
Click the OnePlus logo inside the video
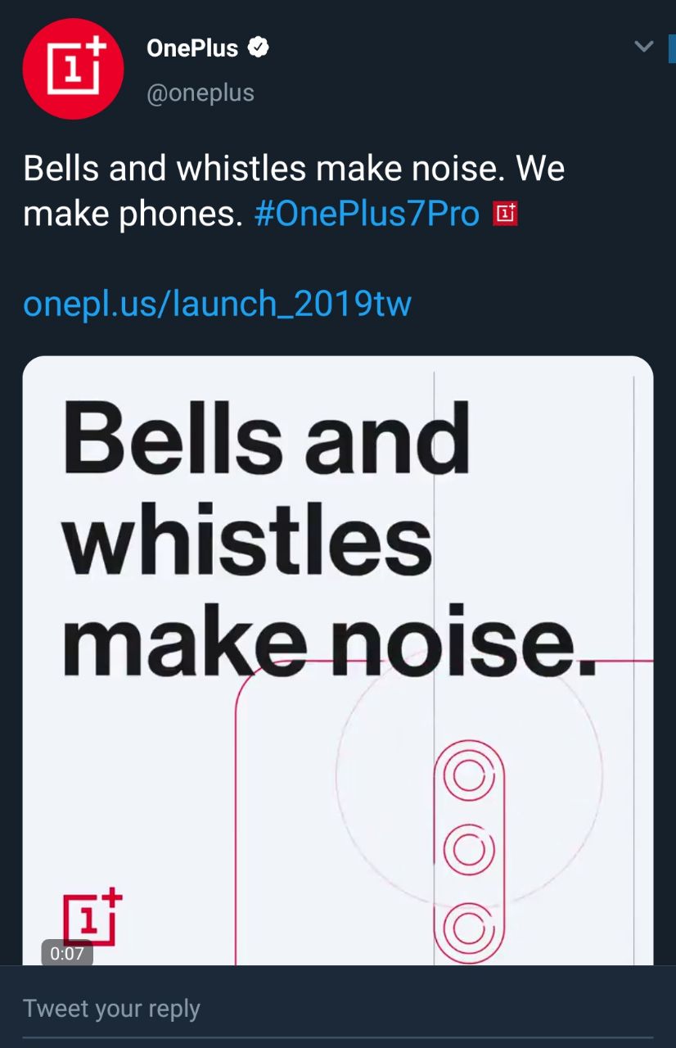[x=92, y=918]
